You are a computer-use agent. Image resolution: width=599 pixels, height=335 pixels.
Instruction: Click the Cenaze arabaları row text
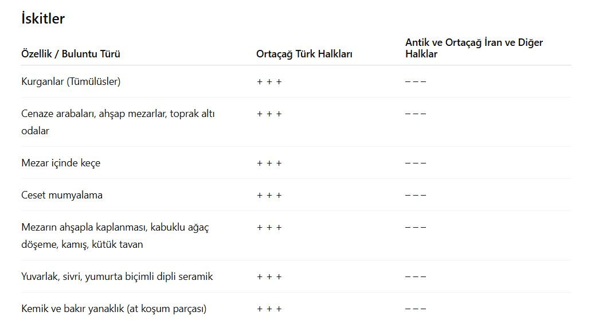118,122
